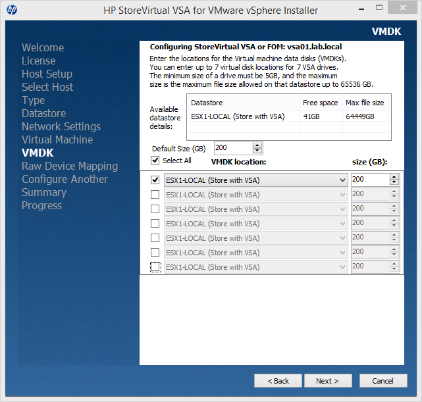The width and height of the screenshot is (422, 402).
Task: Enable the third VMDK location checkbox
Action: tap(155, 209)
